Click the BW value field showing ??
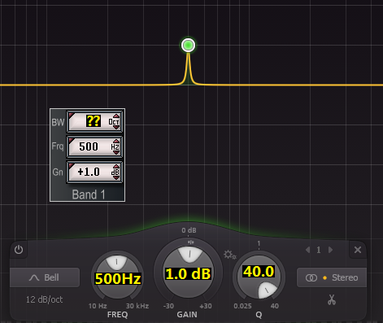The width and height of the screenshot is (383, 323). pos(94,121)
